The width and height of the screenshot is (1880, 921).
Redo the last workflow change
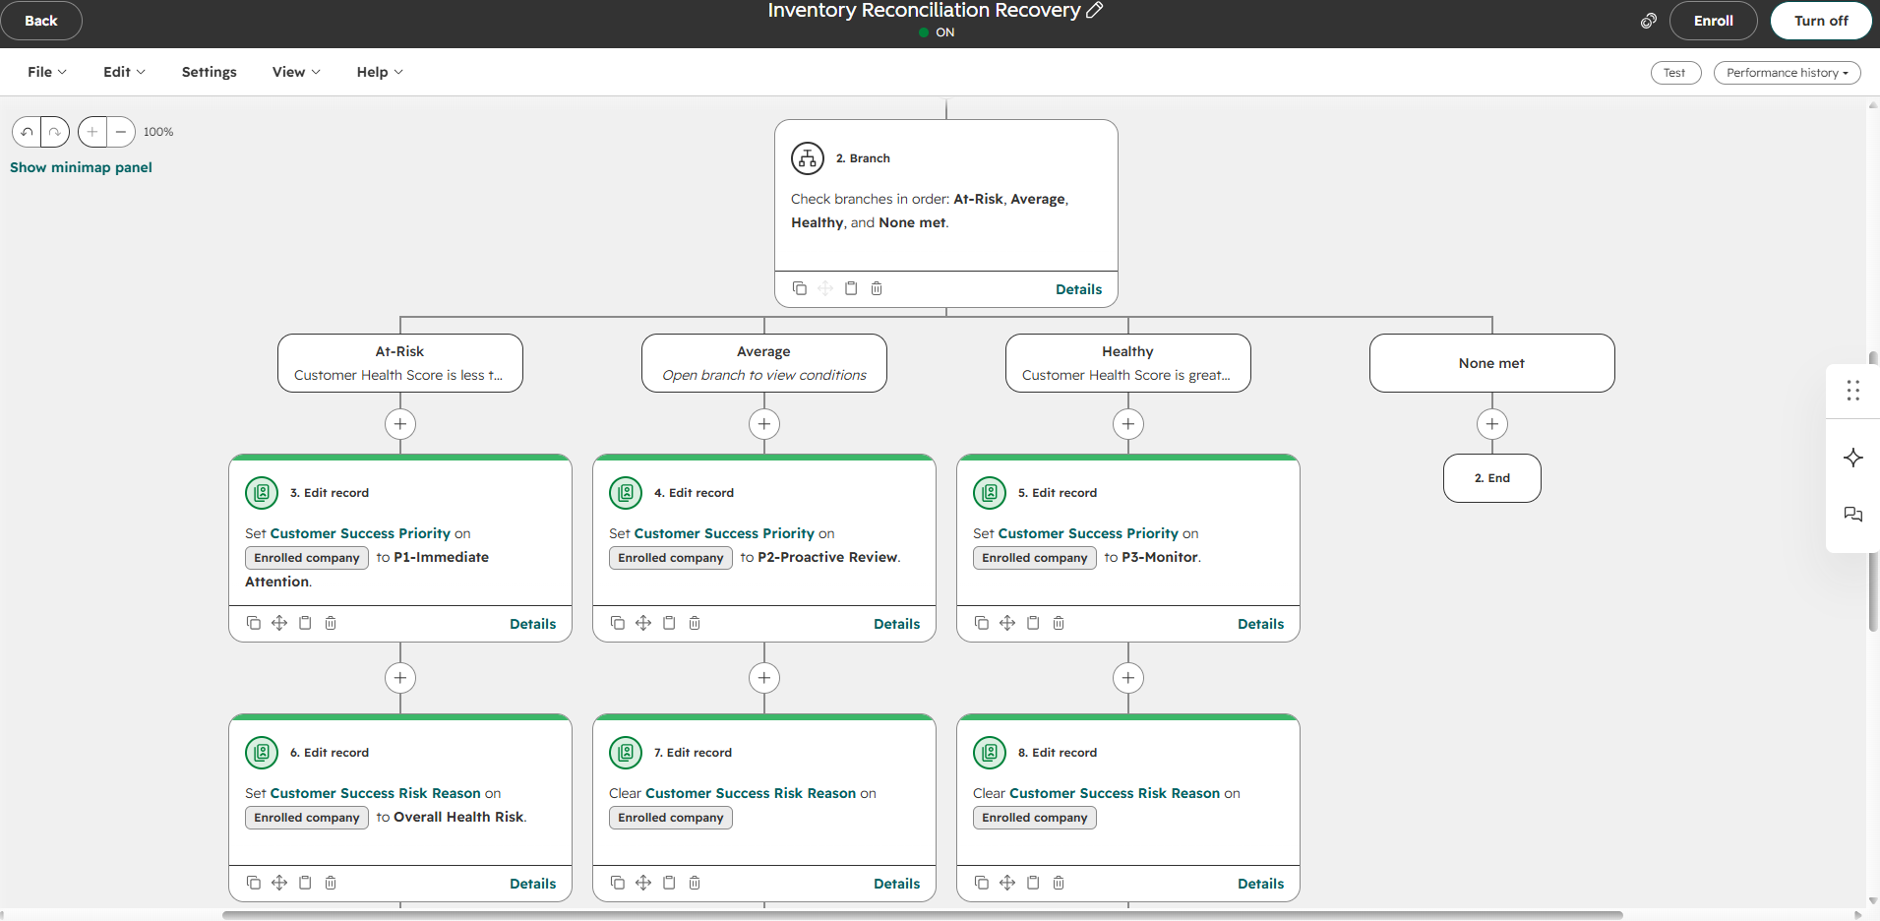[x=55, y=132]
